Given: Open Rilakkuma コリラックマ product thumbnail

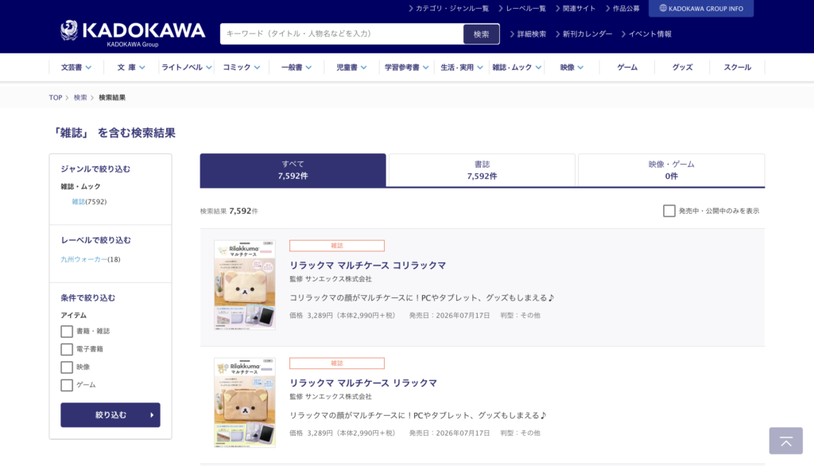Looking at the screenshot, I should click(x=244, y=285).
